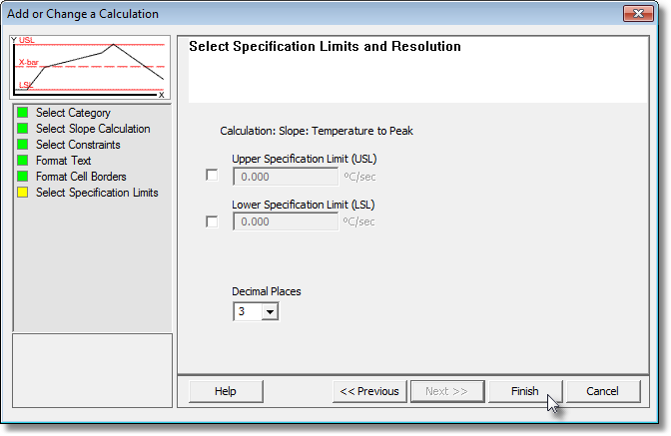Open the Decimal Places dropdown arrow
Screen dimensions: 671x436
270,311
